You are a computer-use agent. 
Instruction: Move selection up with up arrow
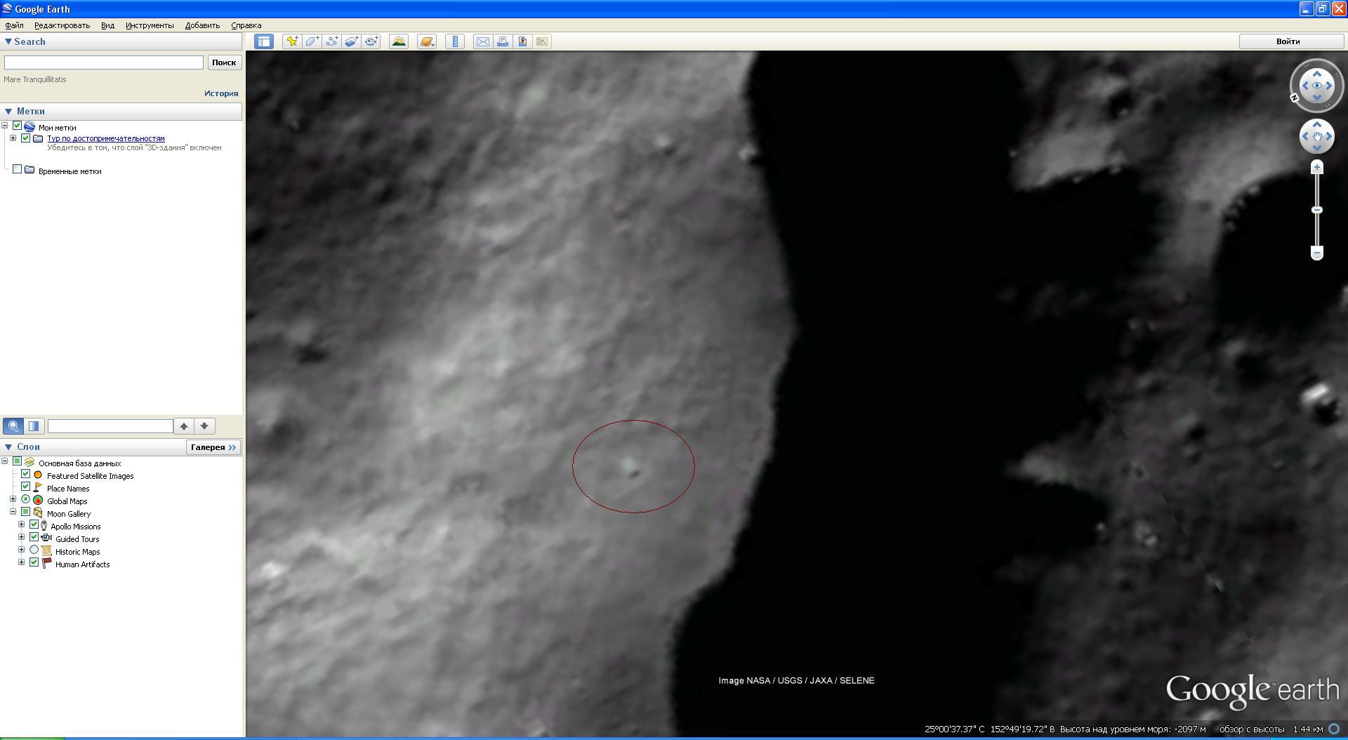[x=184, y=426]
